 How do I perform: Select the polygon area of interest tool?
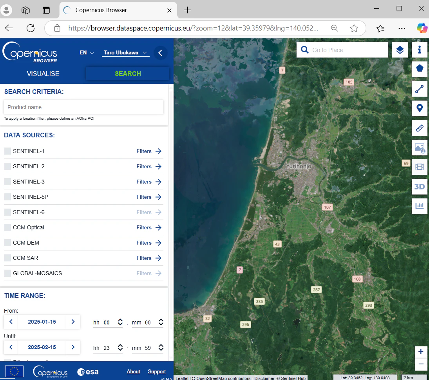[x=420, y=68]
